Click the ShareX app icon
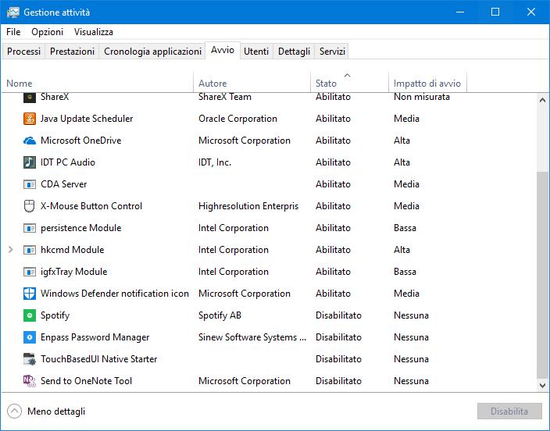550x431 pixels. [x=30, y=97]
